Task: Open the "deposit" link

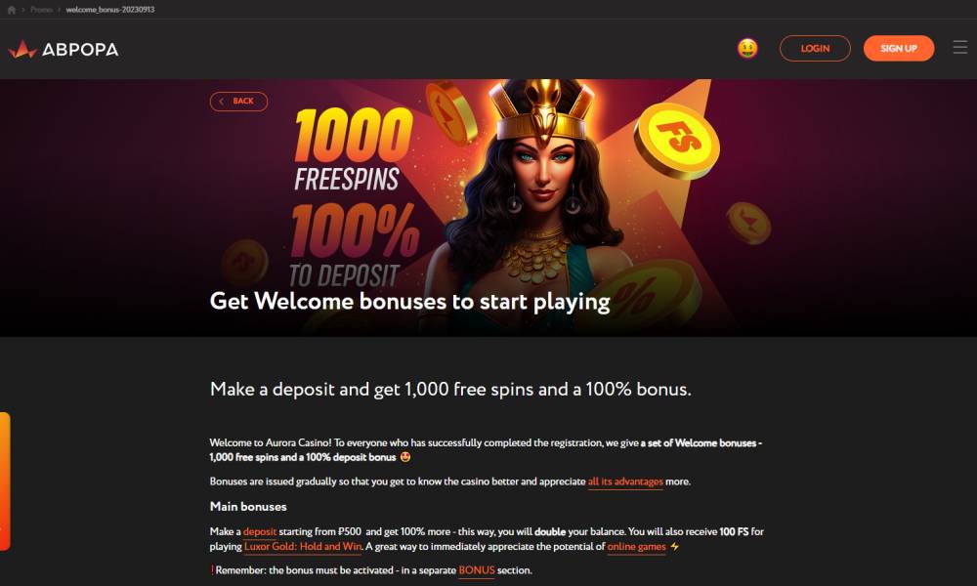Action: 260,531
